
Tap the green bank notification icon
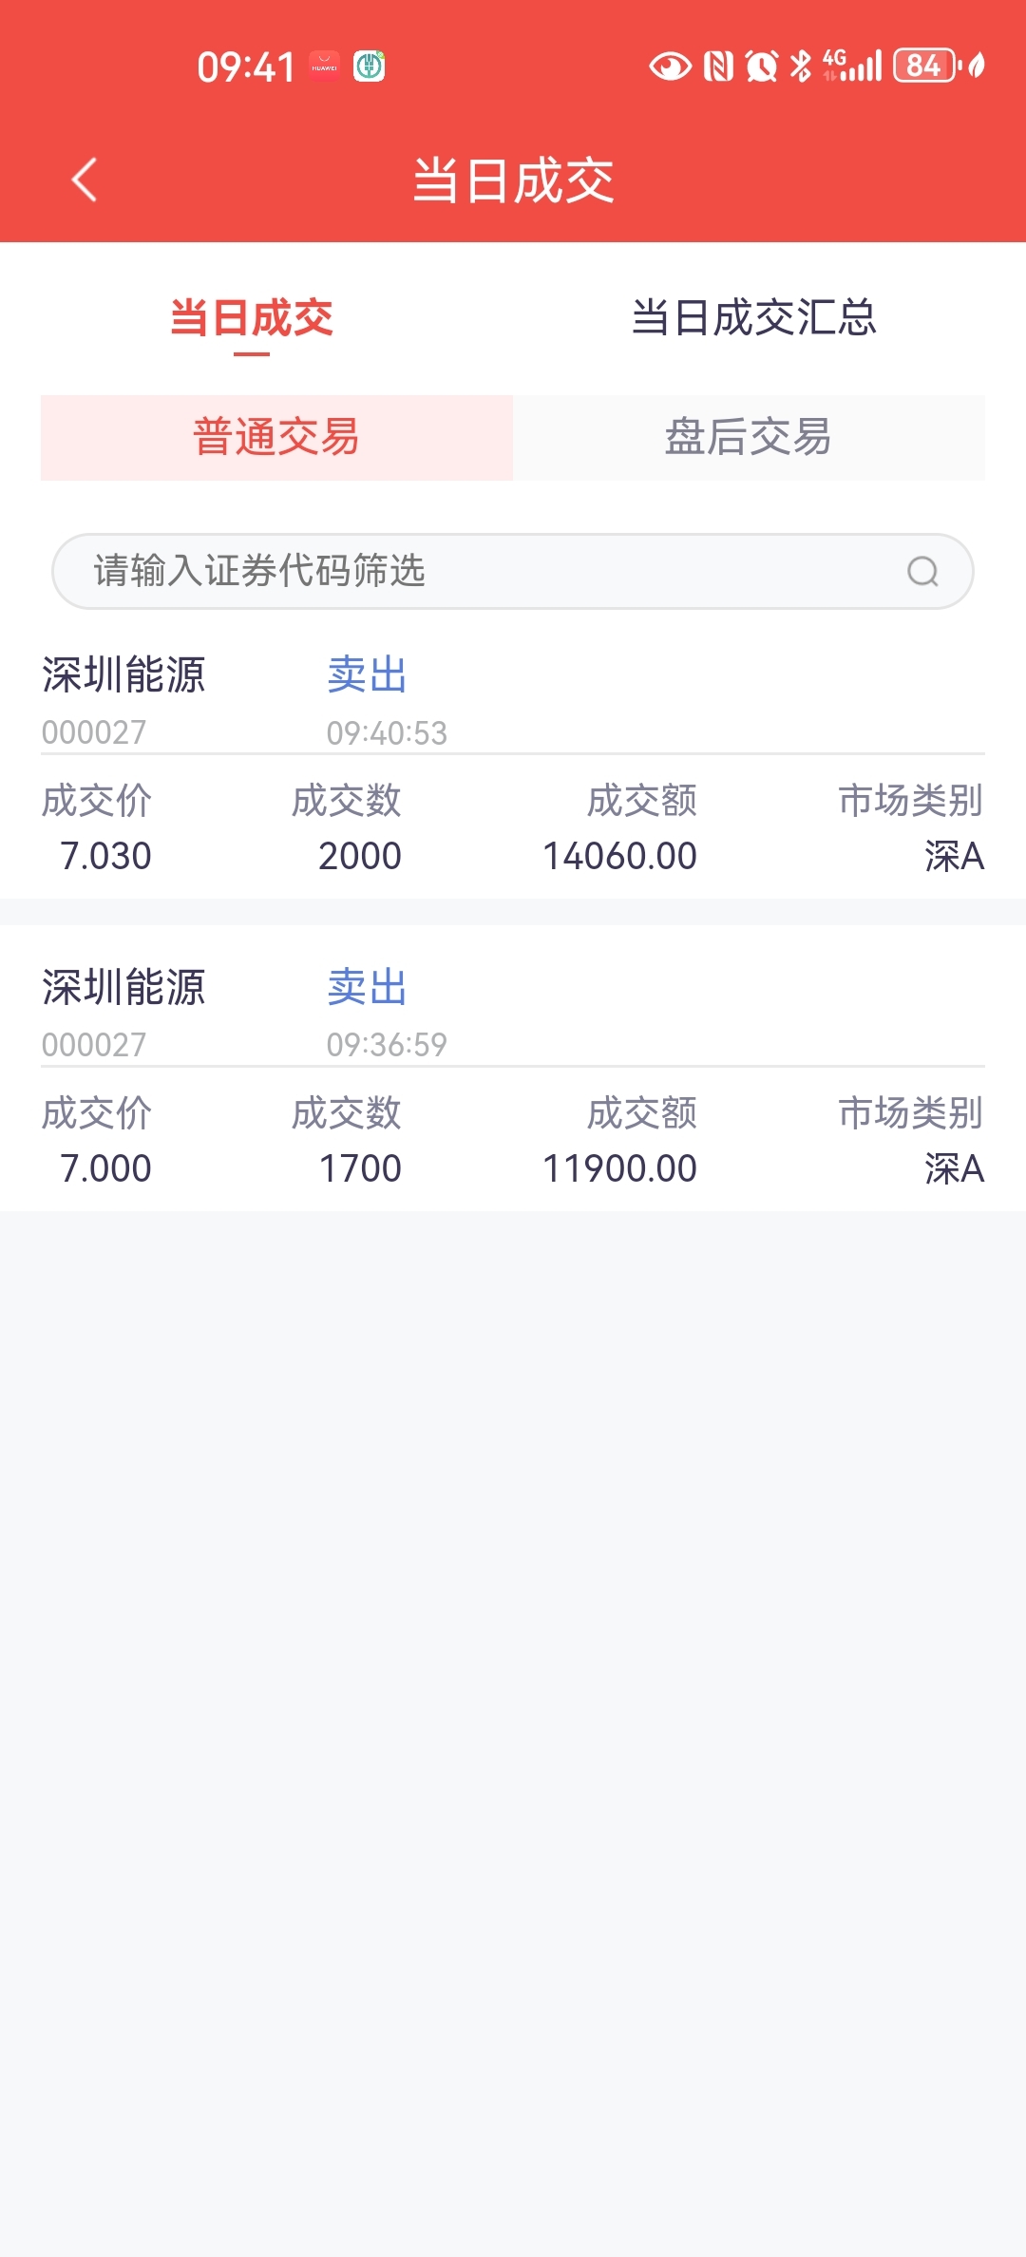coord(370,66)
